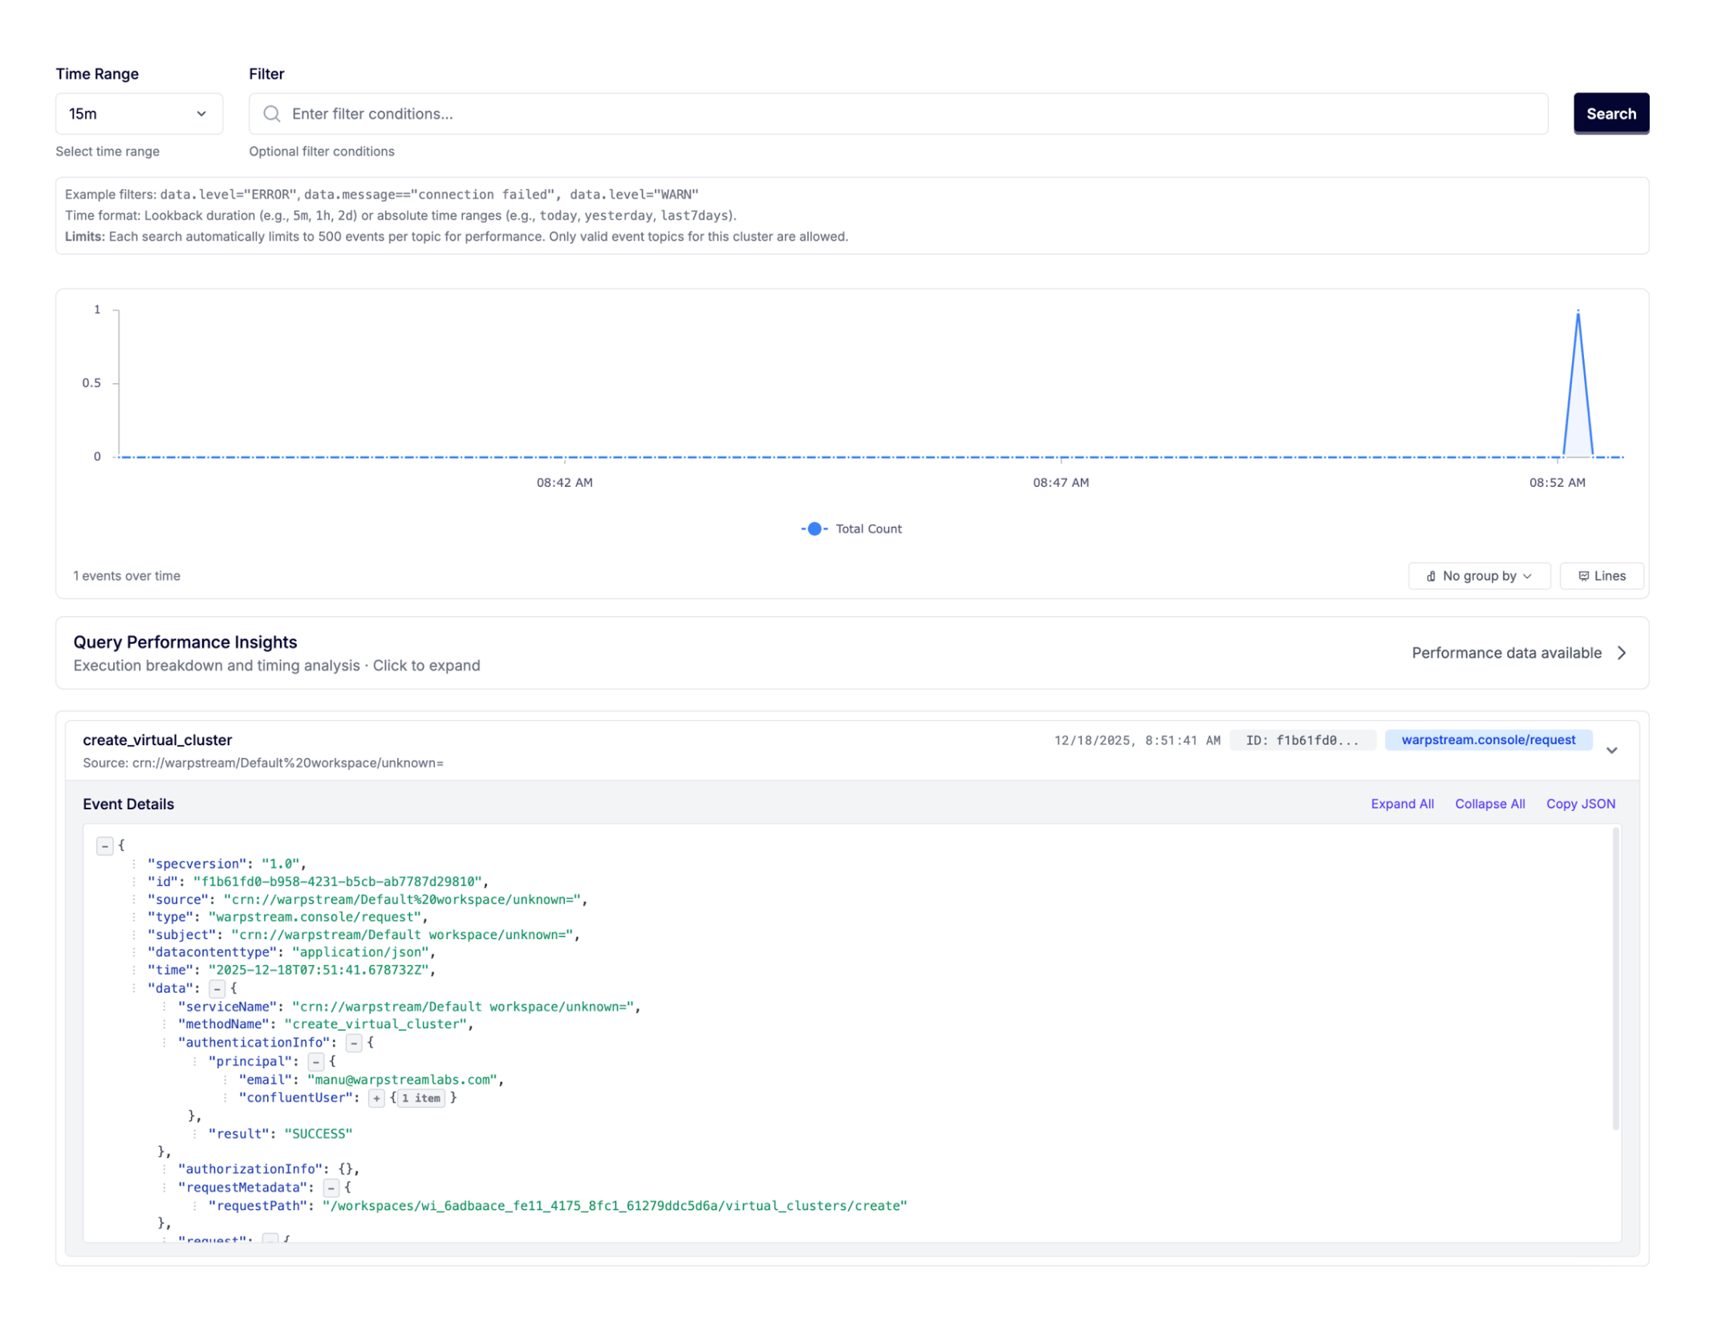Click Collapse All link
The image size is (1710, 1321).
pyautogui.click(x=1489, y=804)
